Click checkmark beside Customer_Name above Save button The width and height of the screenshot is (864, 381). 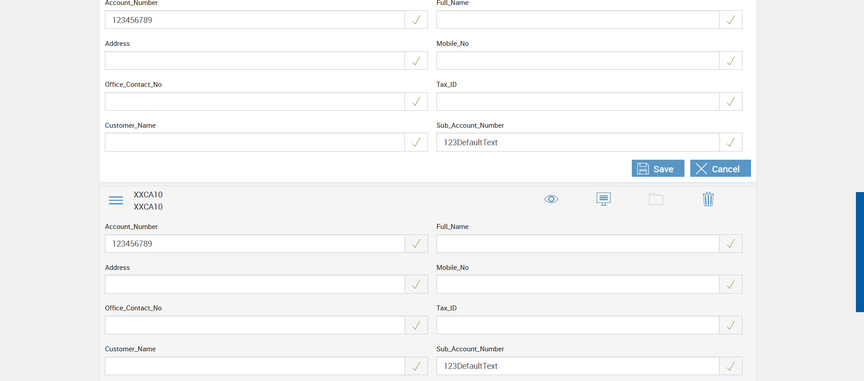pyautogui.click(x=416, y=142)
